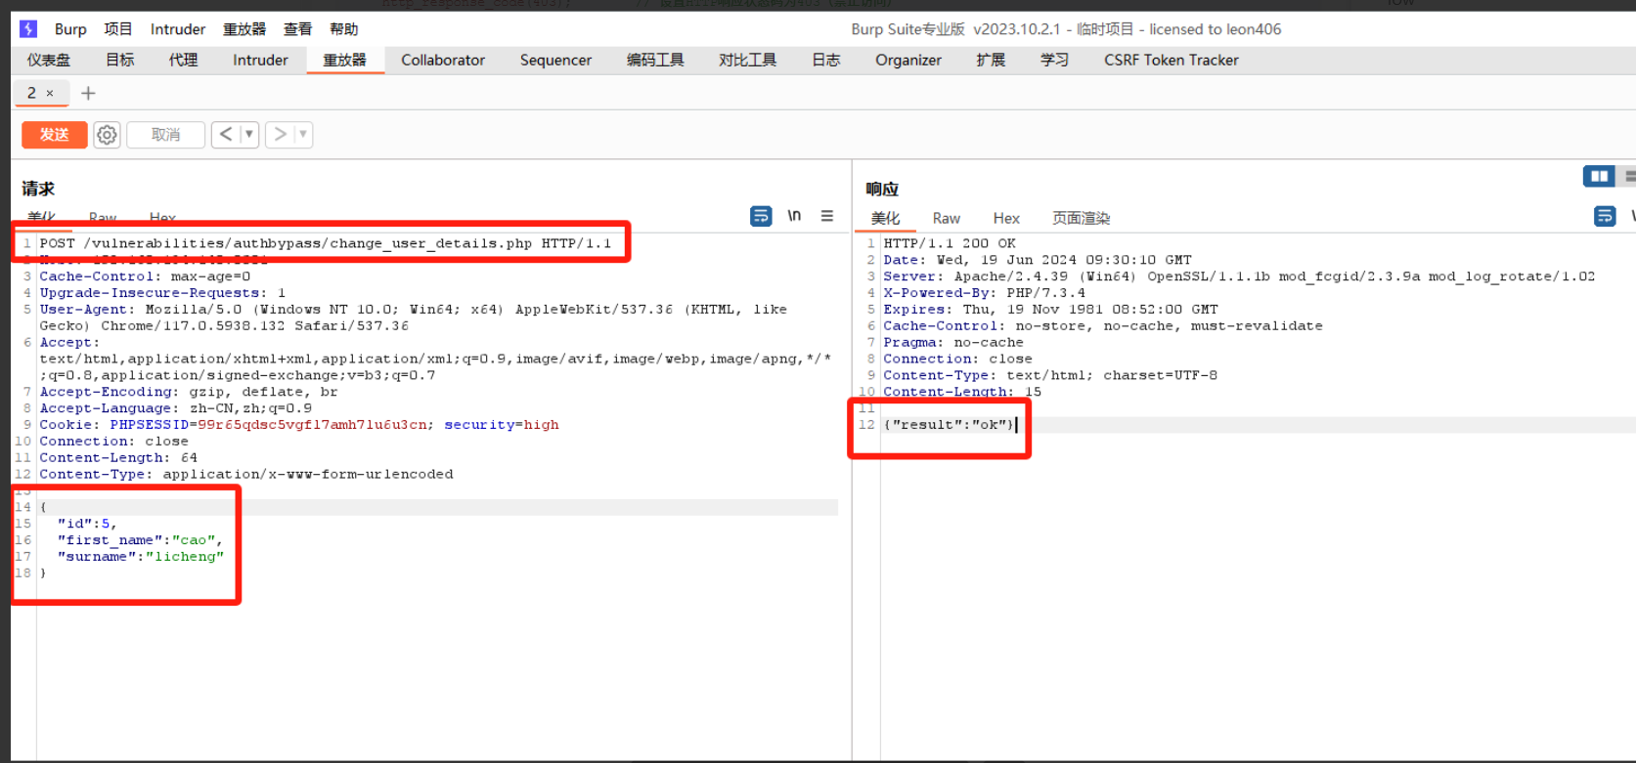Select the response Raw view tab
This screenshot has height=763, width=1636.
[x=946, y=218]
